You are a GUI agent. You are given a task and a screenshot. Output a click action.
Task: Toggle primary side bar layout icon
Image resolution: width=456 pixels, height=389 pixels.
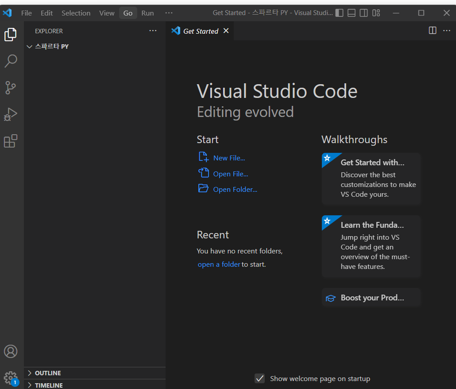point(340,13)
